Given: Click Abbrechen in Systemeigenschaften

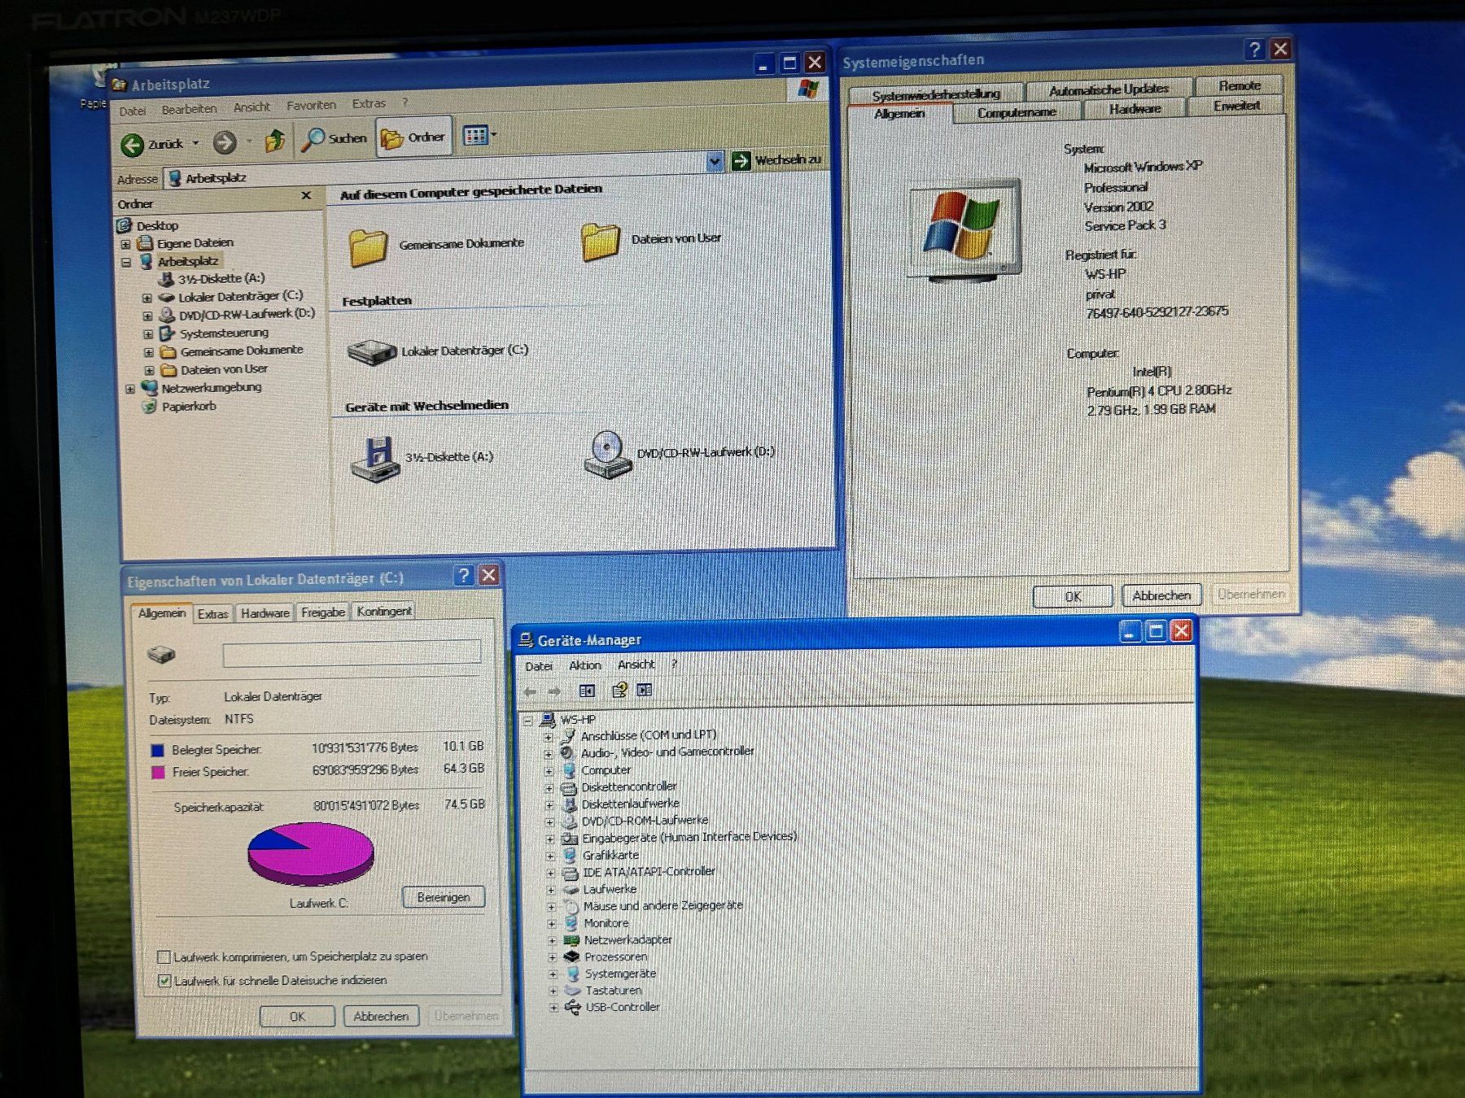Looking at the screenshot, I should point(1161,595).
